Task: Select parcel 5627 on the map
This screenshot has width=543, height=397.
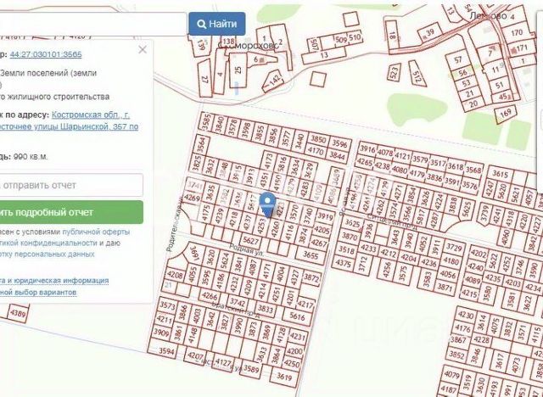Action: (251, 240)
